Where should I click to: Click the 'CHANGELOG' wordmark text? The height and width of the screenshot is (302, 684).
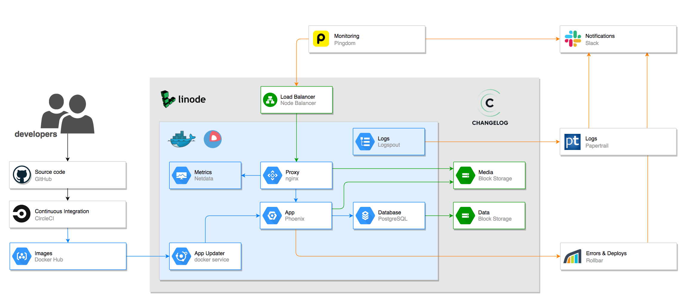(x=490, y=123)
